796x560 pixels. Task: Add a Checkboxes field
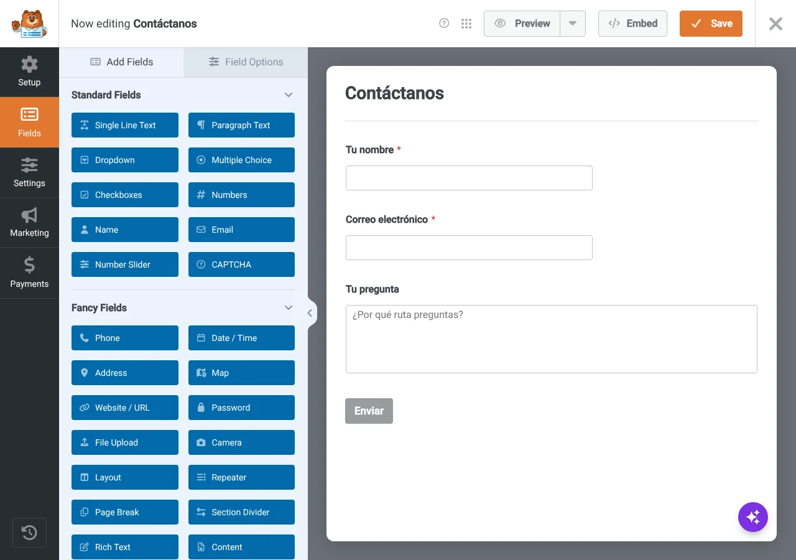[125, 195]
